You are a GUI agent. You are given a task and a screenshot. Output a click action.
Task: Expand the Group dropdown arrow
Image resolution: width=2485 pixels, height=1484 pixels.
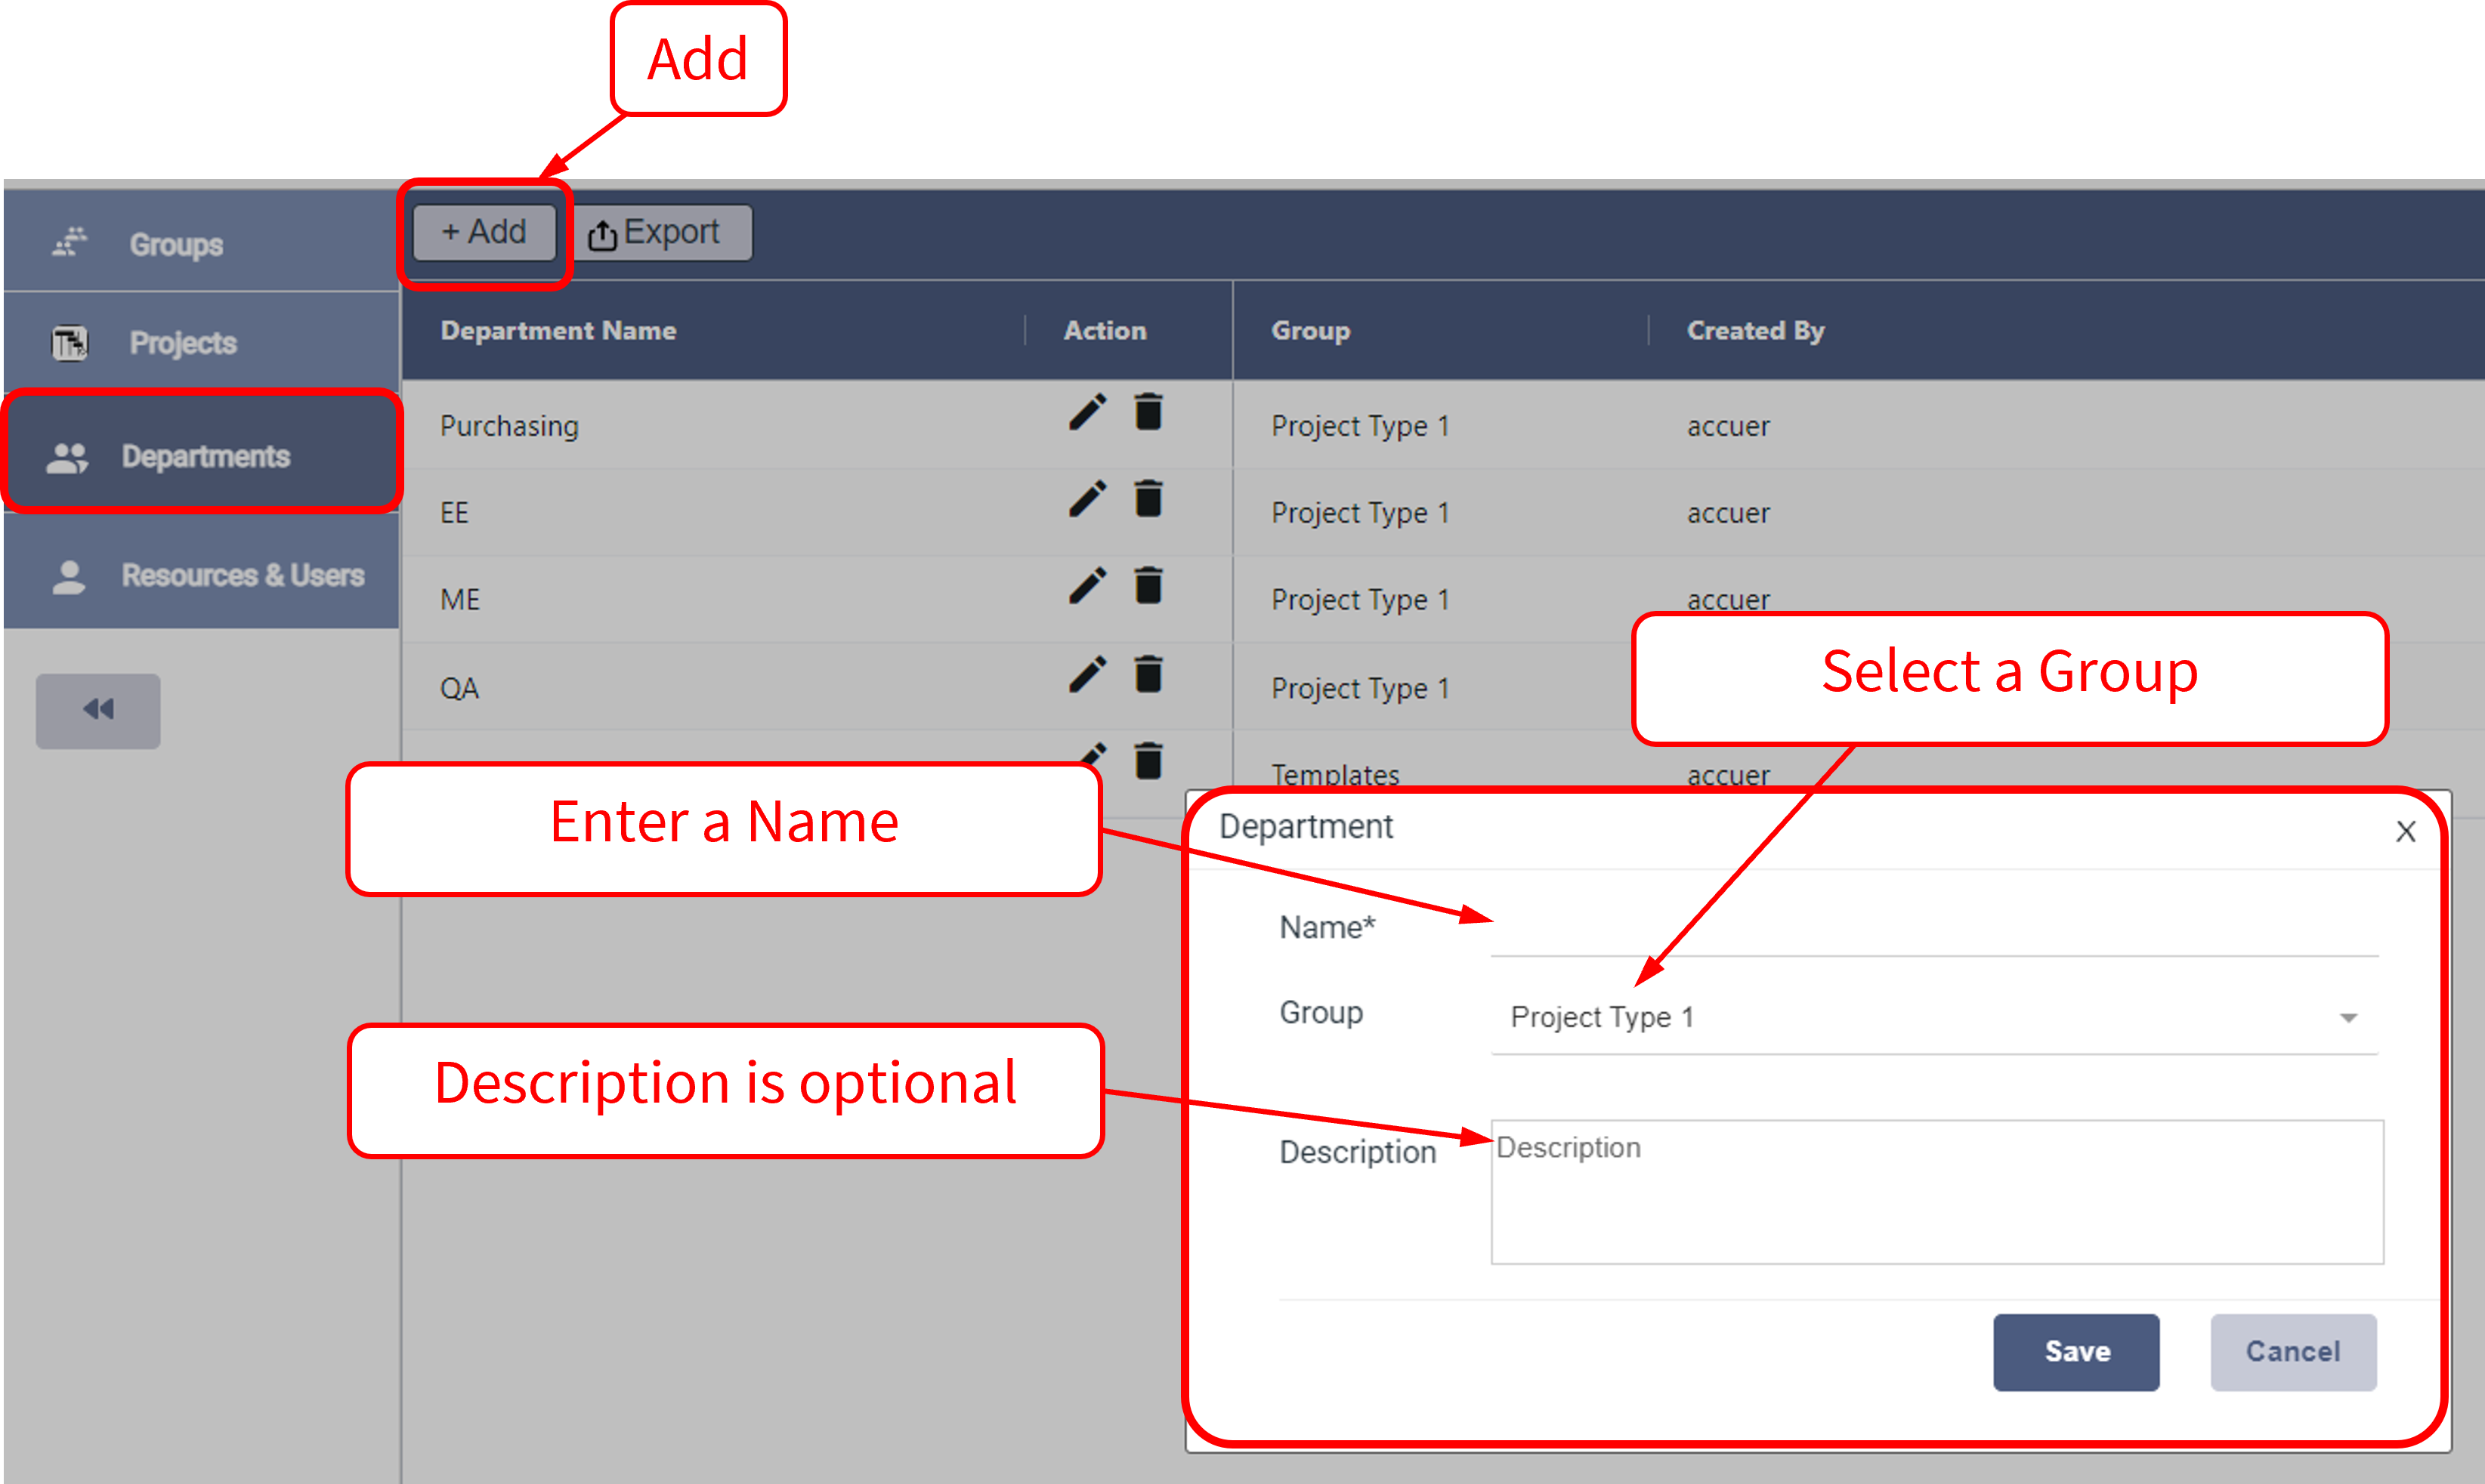[x=2348, y=1018]
